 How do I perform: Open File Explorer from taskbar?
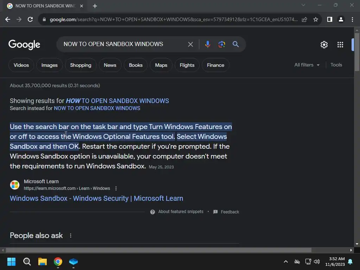[43, 262]
